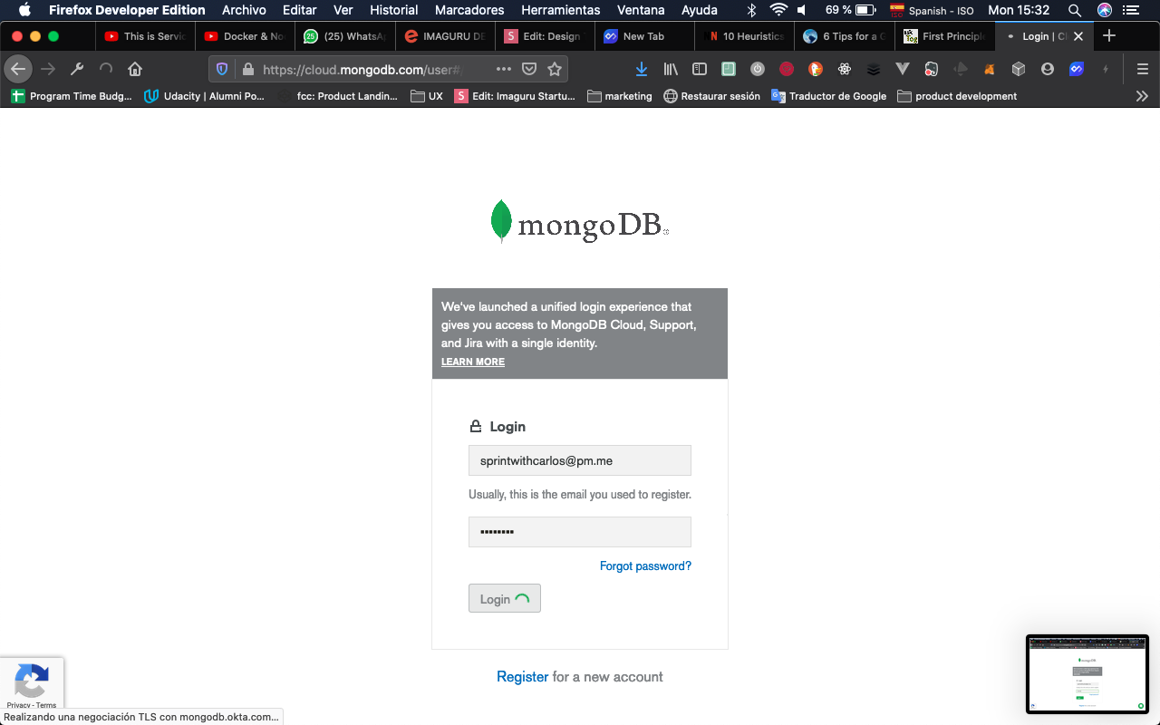The height and width of the screenshot is (725, 1160).
Task: Toggle the sidebar view icon
Action: coord(700,69)
